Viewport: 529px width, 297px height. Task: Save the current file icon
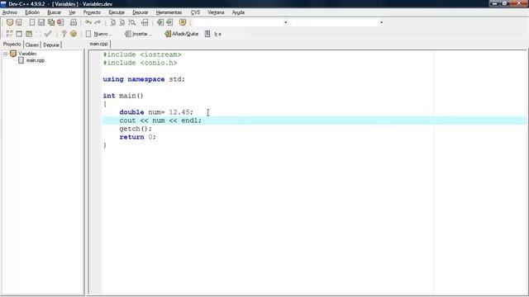[x=41, y=22]
